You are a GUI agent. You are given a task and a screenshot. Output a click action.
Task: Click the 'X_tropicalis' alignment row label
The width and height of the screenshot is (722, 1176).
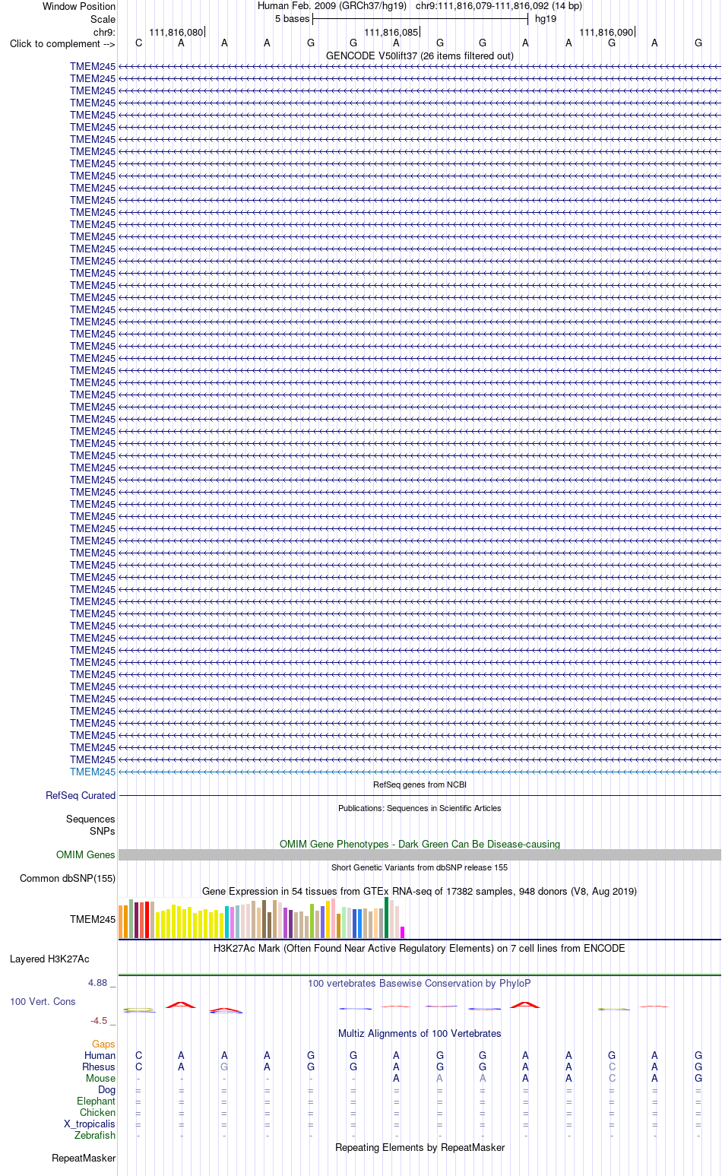90,1124
